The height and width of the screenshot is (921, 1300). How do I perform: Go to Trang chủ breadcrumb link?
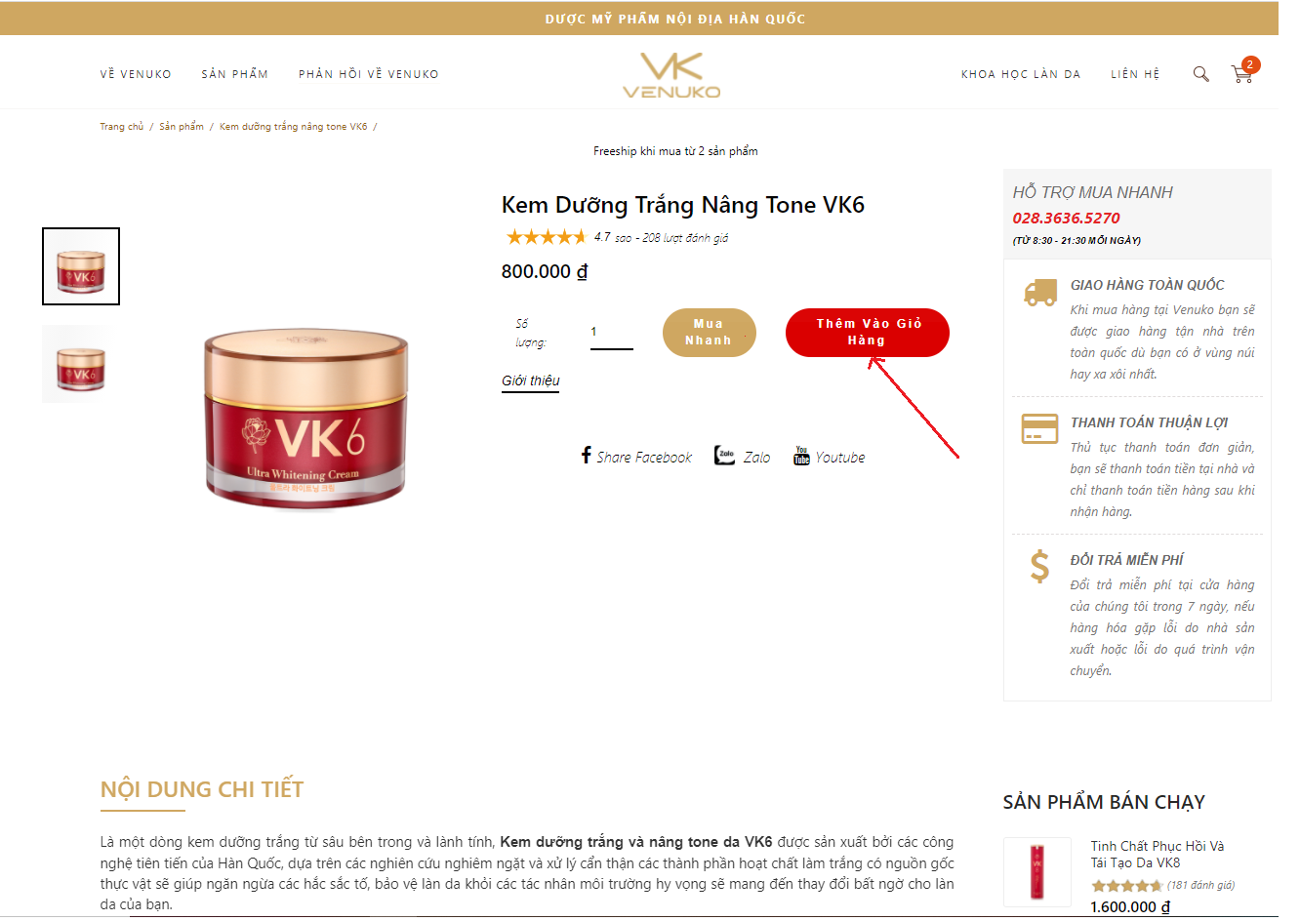(x=121, y=127)
